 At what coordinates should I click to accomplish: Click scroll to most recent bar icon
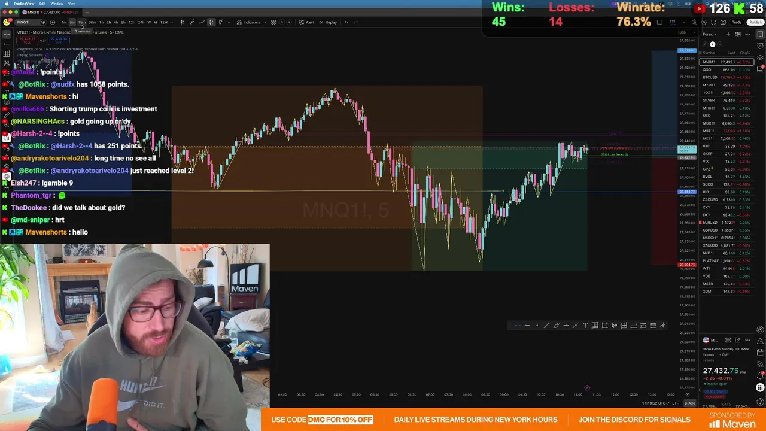(688, 394)
